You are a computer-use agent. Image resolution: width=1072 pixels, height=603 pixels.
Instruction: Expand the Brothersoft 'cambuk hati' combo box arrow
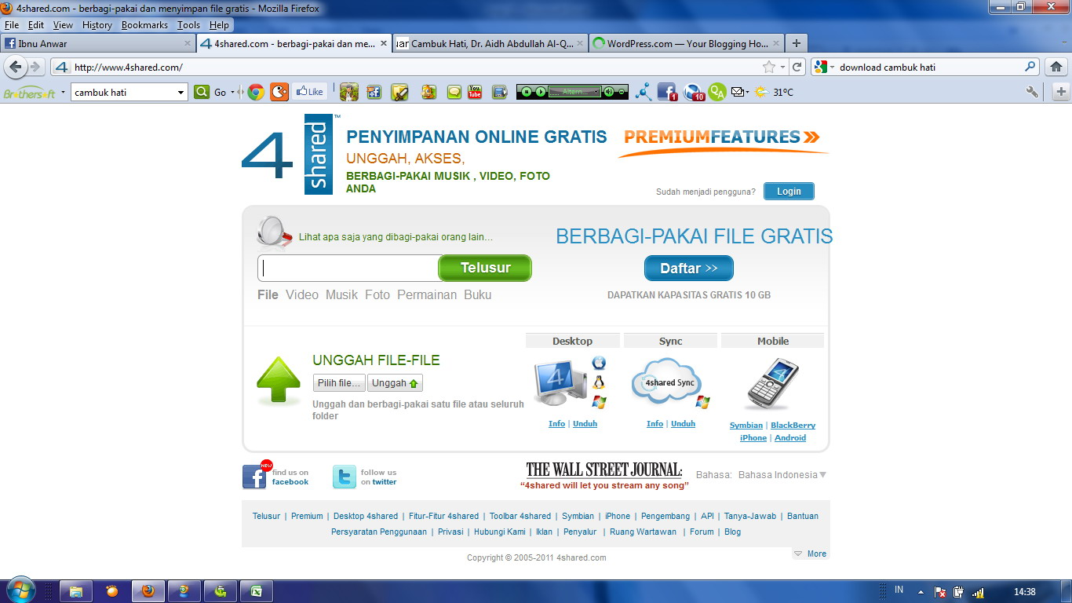click(x=180, y=93)
